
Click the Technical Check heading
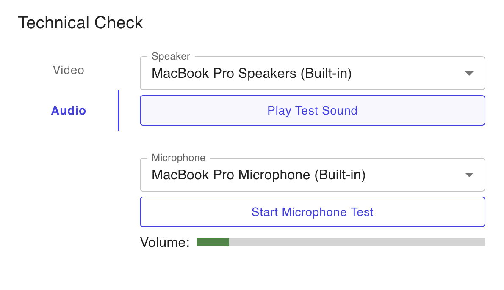(80, 23)
